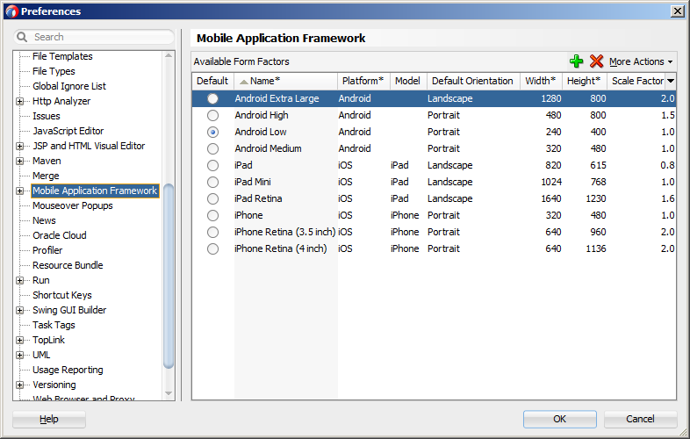
Task: Select JavaScript Editor in the tree
Action: pyautogui.click(x=68, y=131)
